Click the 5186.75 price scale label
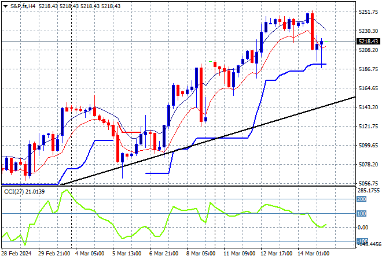Image resolution: width=382 pixels, height=260 pixels. (x=368, y=69)
